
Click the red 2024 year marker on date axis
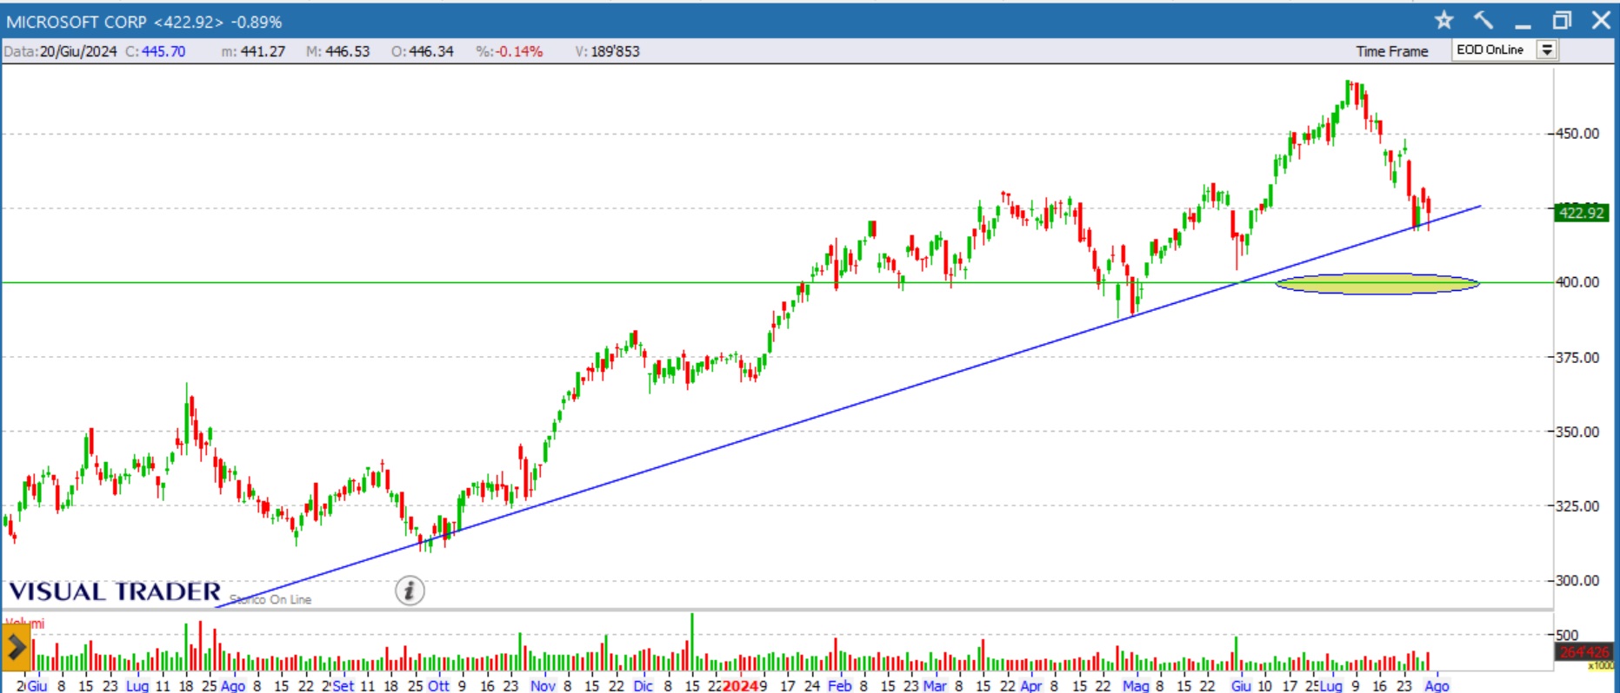tap(740, 685)
